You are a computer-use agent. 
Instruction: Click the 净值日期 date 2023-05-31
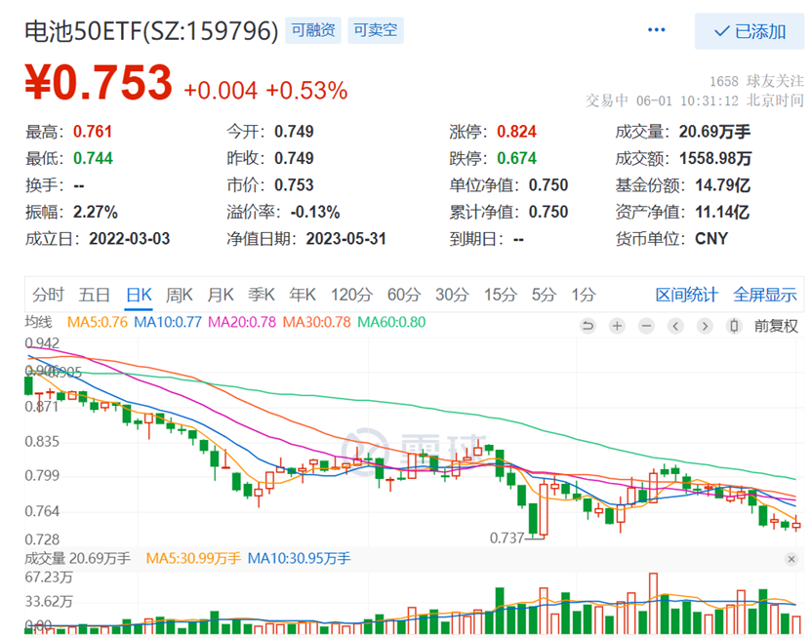pyautogui.click(x=346, y=239)
